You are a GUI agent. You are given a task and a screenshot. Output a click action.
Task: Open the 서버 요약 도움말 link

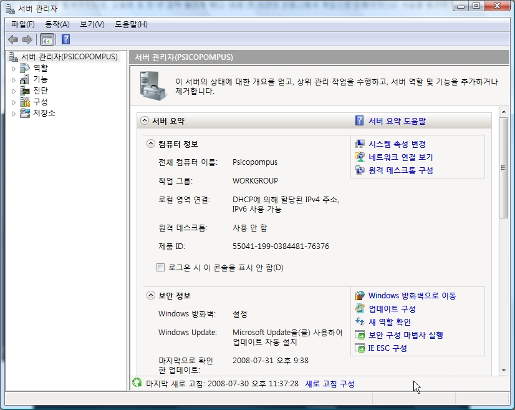click(397, 121)
